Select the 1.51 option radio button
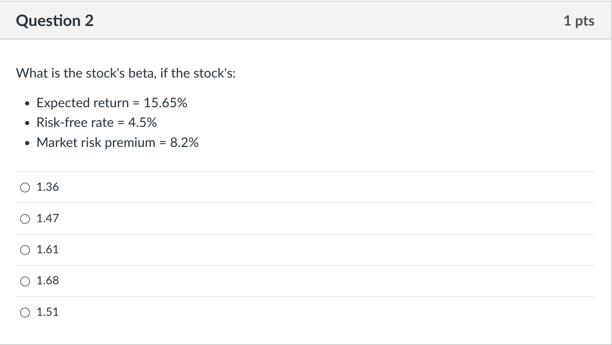Viewport: 612px width, 345px height. [x=25, y=313]
